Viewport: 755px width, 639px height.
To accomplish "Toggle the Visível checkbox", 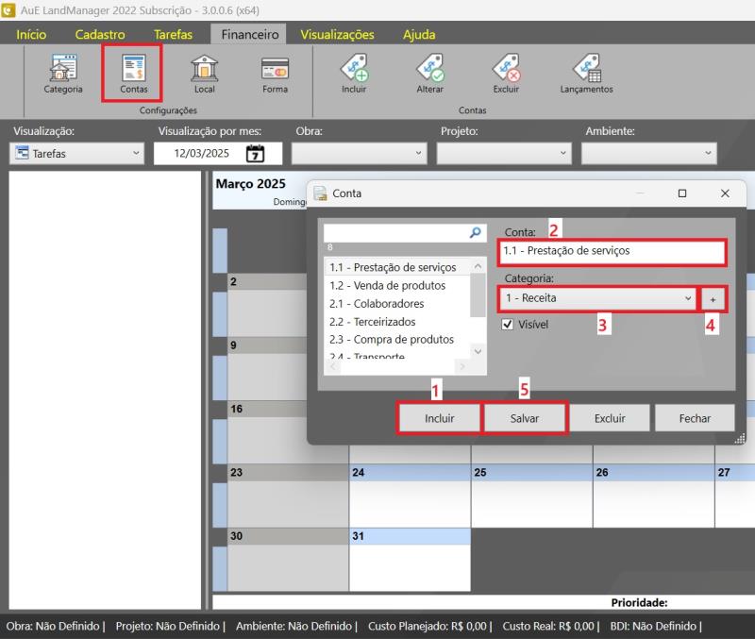I will tap(508, 325).
